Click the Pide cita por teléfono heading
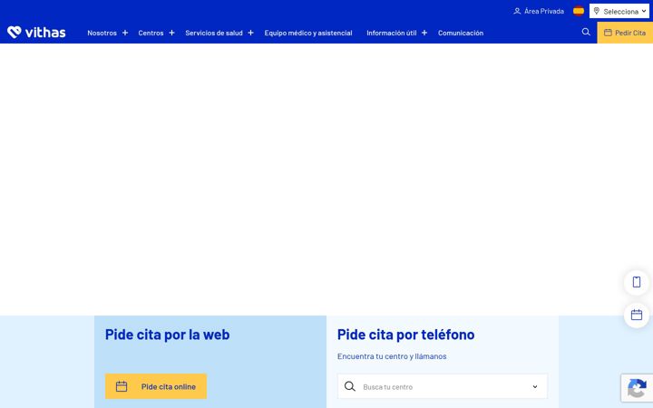Screen dimensions: 653x408 click(405, 335)
